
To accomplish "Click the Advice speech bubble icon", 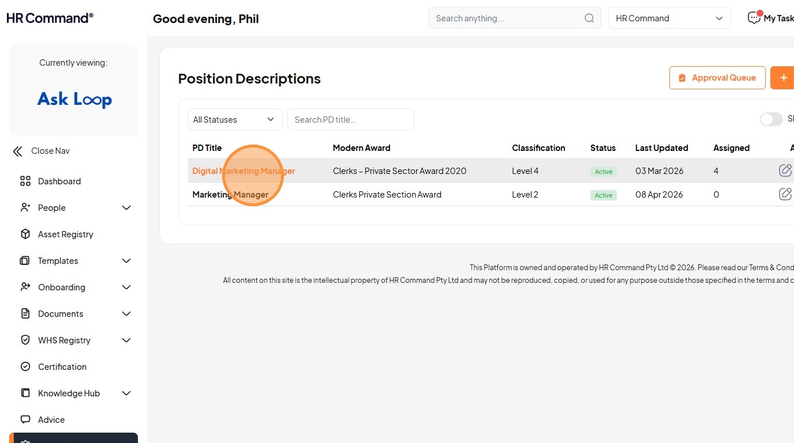I will (25, 420).
